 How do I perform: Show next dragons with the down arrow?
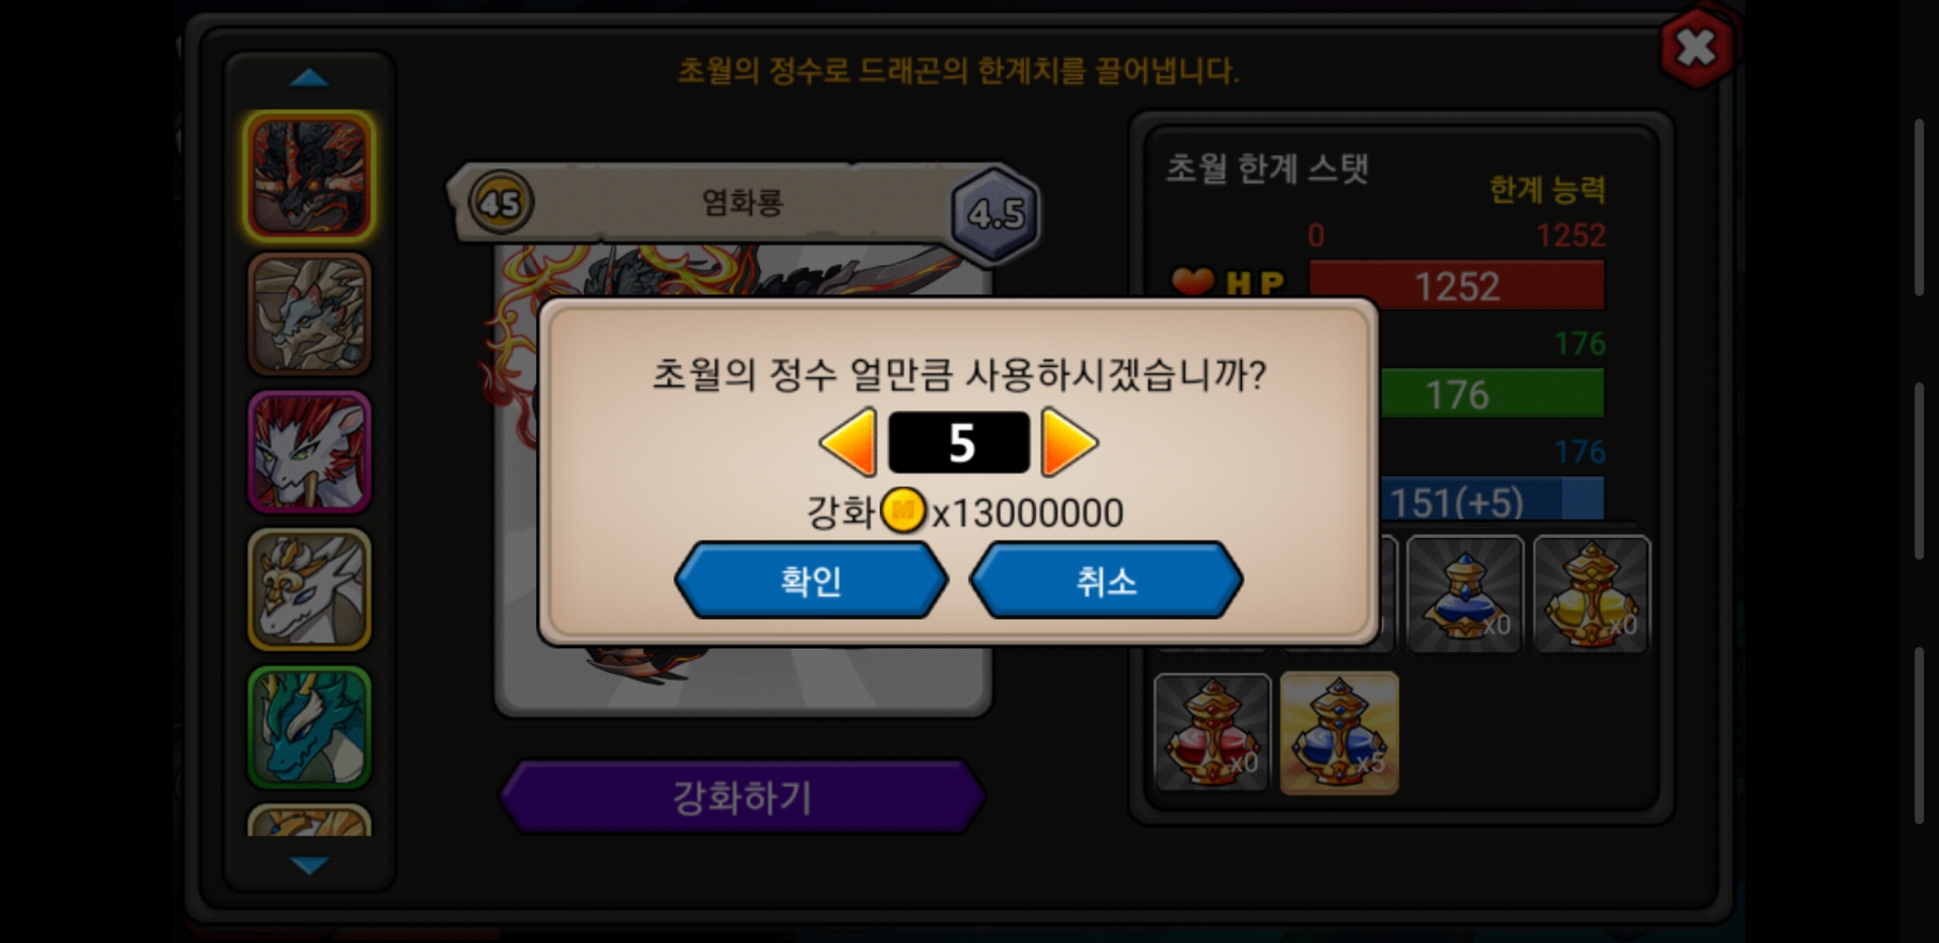pyautogui.click(x=309, y=865)
